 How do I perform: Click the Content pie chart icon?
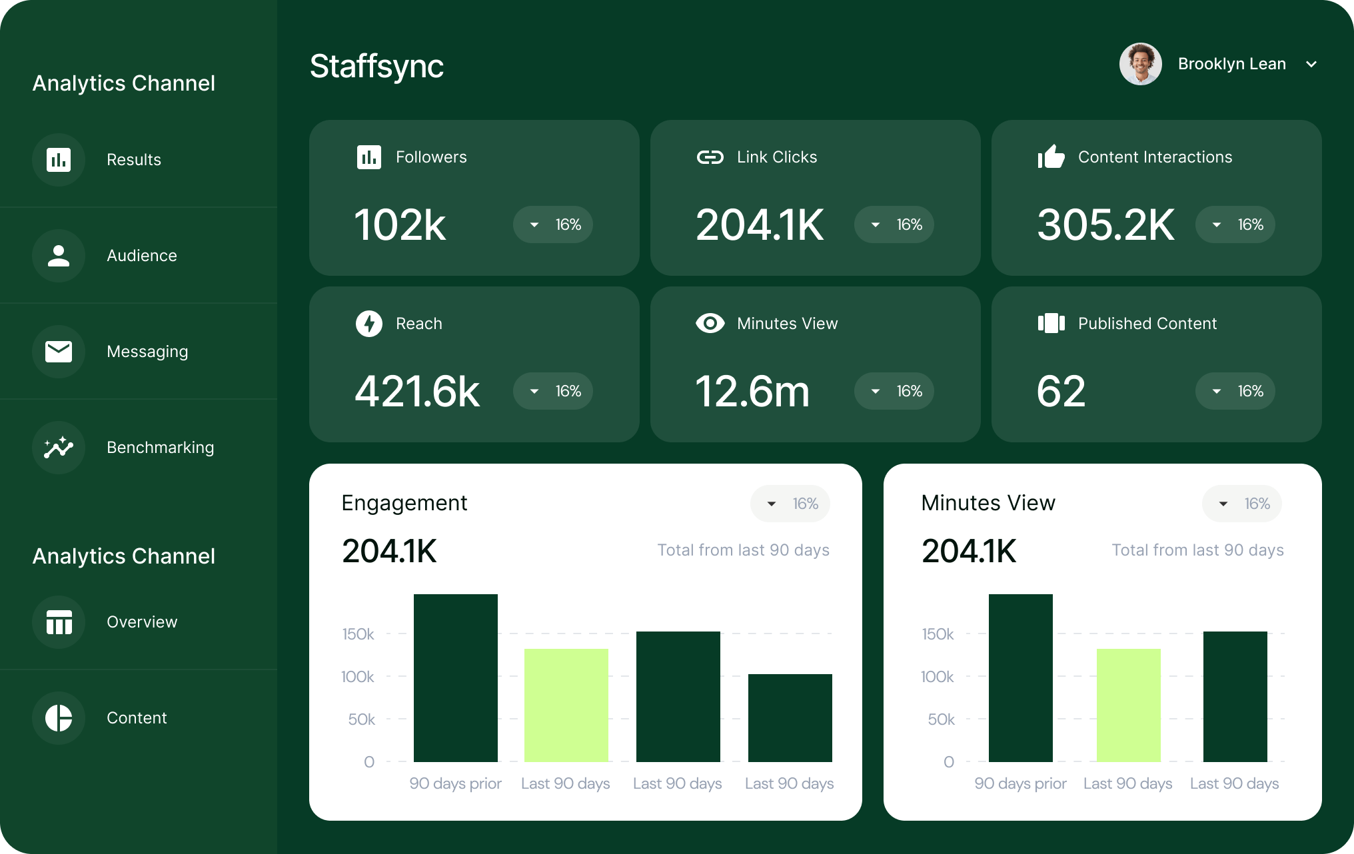point(59,718)
